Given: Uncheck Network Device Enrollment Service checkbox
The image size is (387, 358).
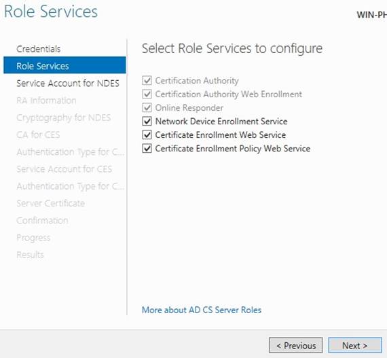Looking at the screenshot, I should [147, 121].
